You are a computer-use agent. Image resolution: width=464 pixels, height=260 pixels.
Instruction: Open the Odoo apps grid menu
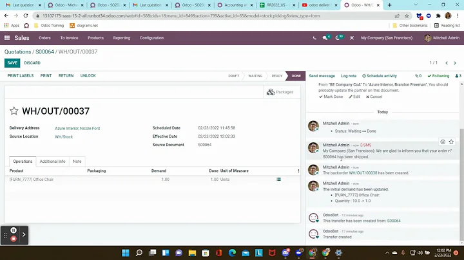(7, 38)
